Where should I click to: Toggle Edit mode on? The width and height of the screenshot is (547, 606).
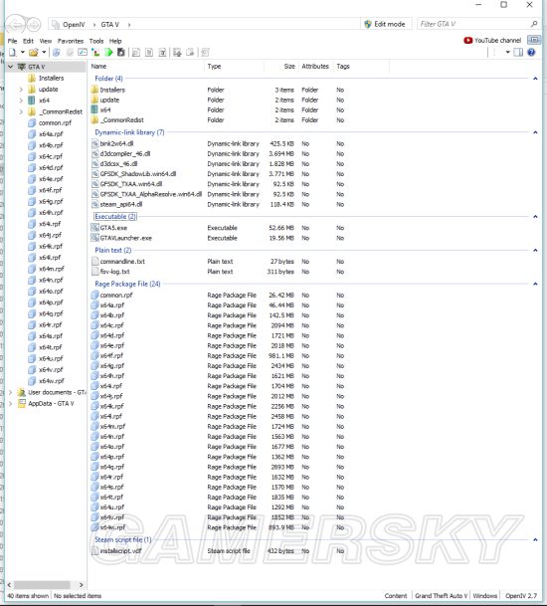[x=384, y=24]
